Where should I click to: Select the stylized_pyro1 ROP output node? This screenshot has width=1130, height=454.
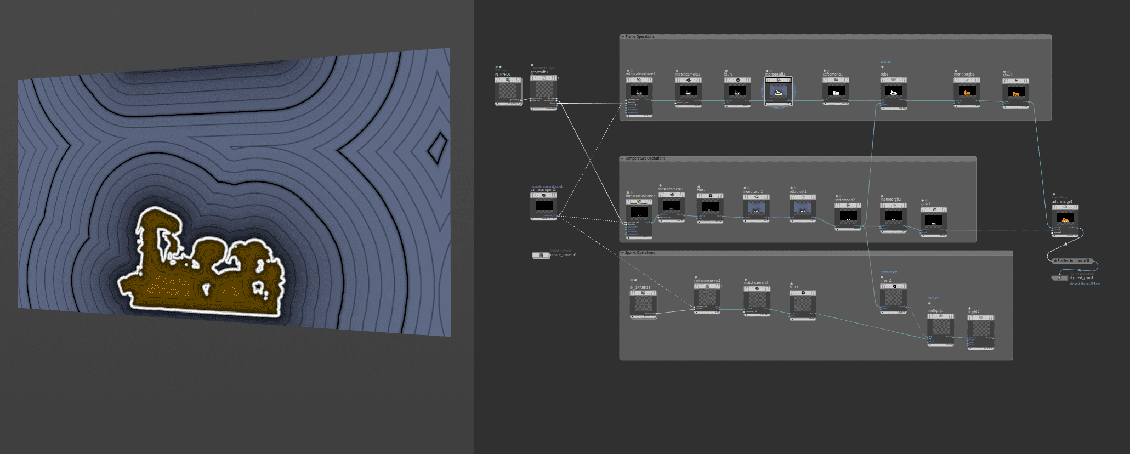coord(1060,278)
